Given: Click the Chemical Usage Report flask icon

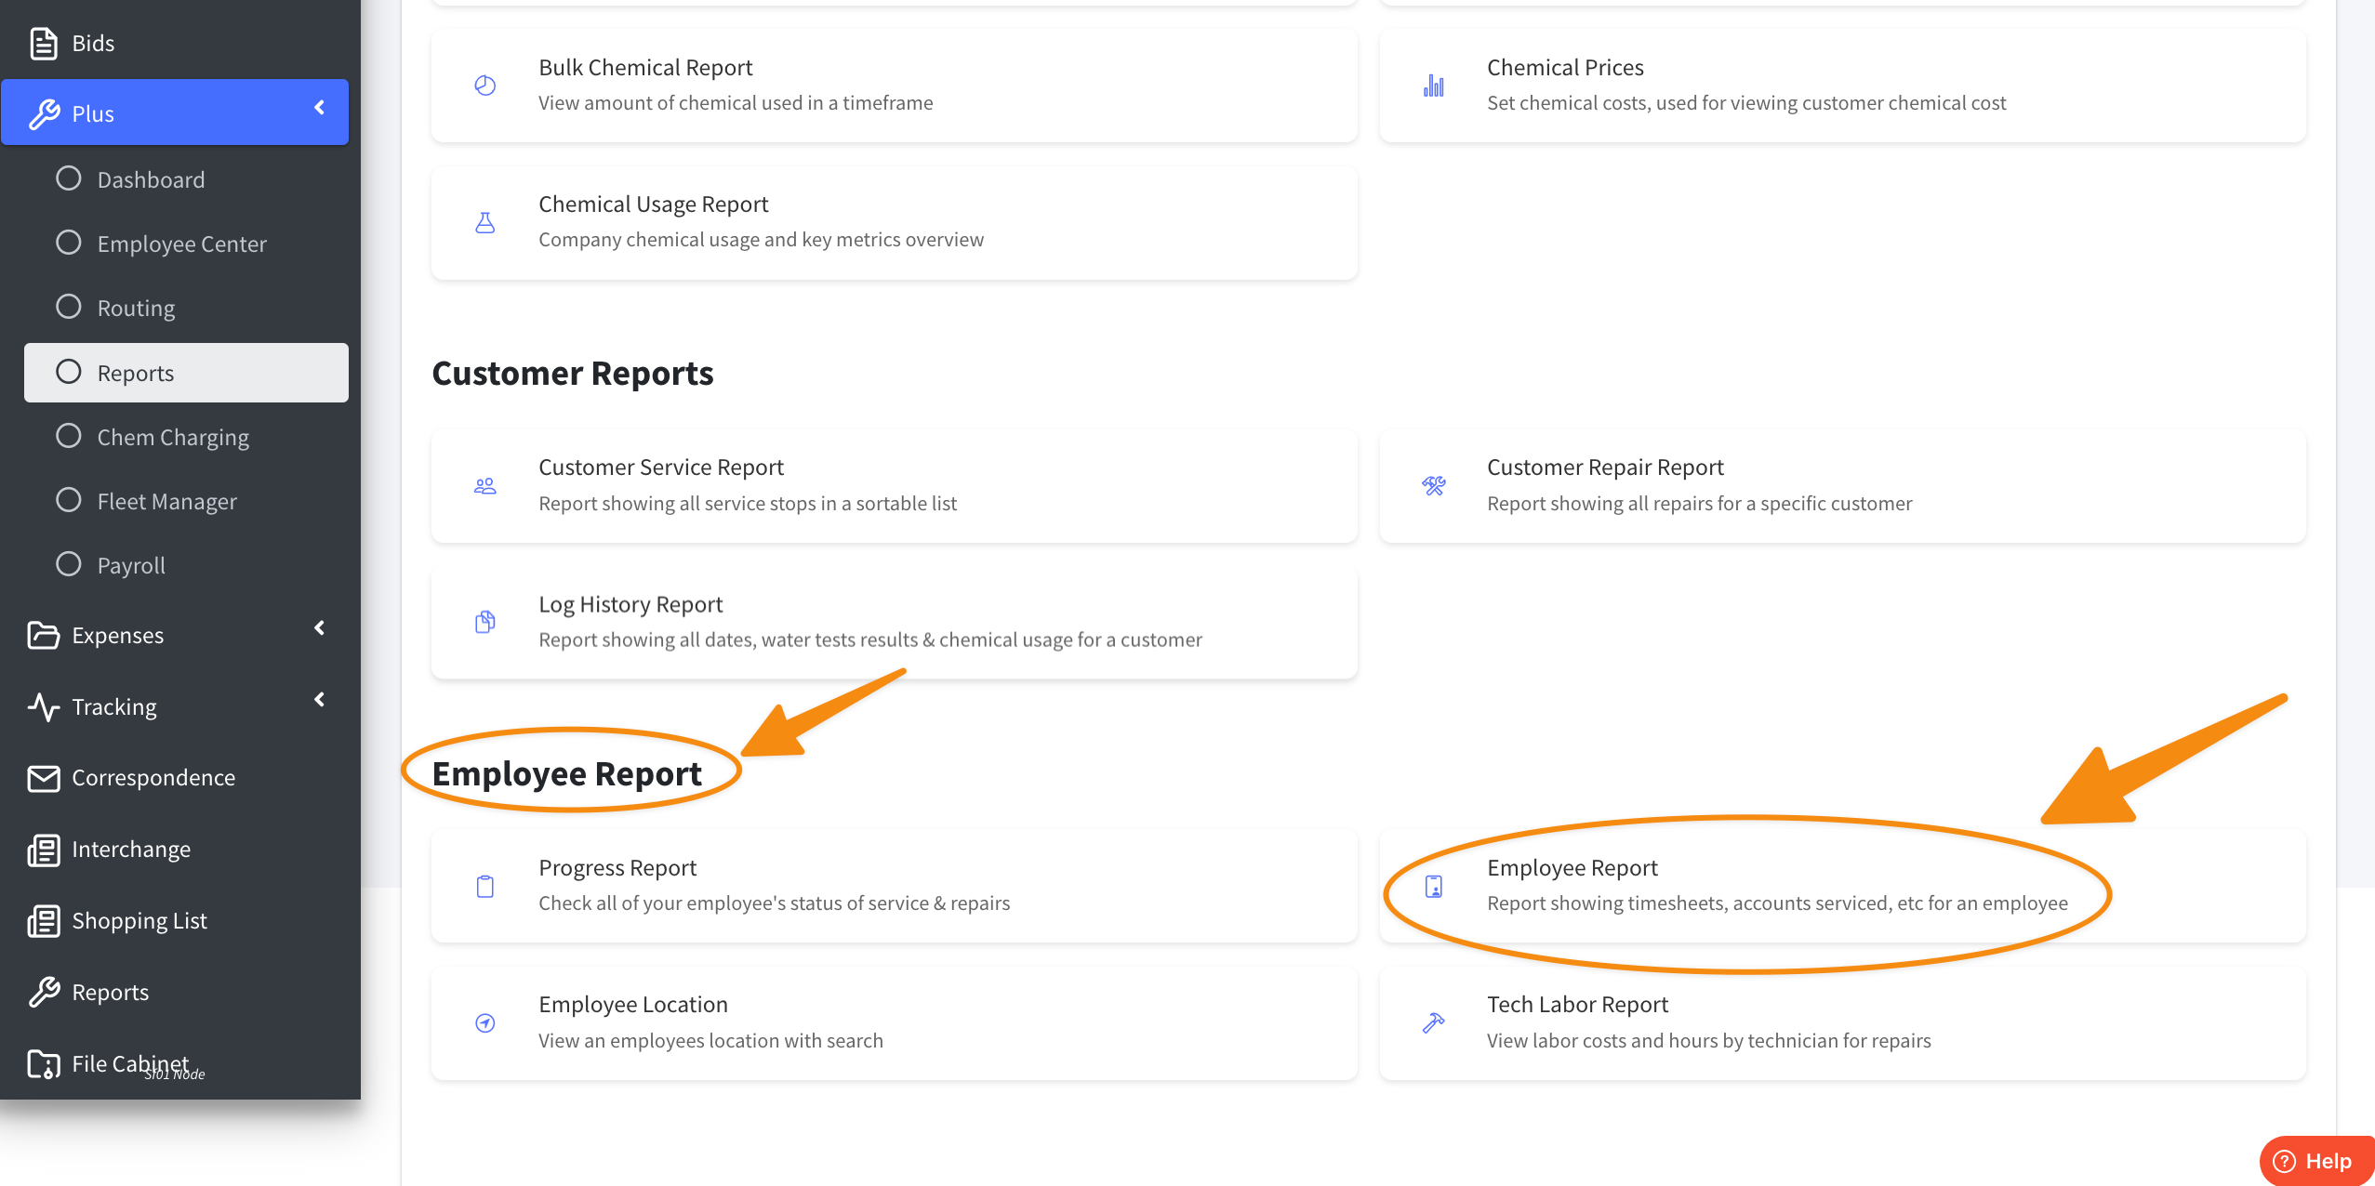Looking at the screenshot, I should [484, 222].
